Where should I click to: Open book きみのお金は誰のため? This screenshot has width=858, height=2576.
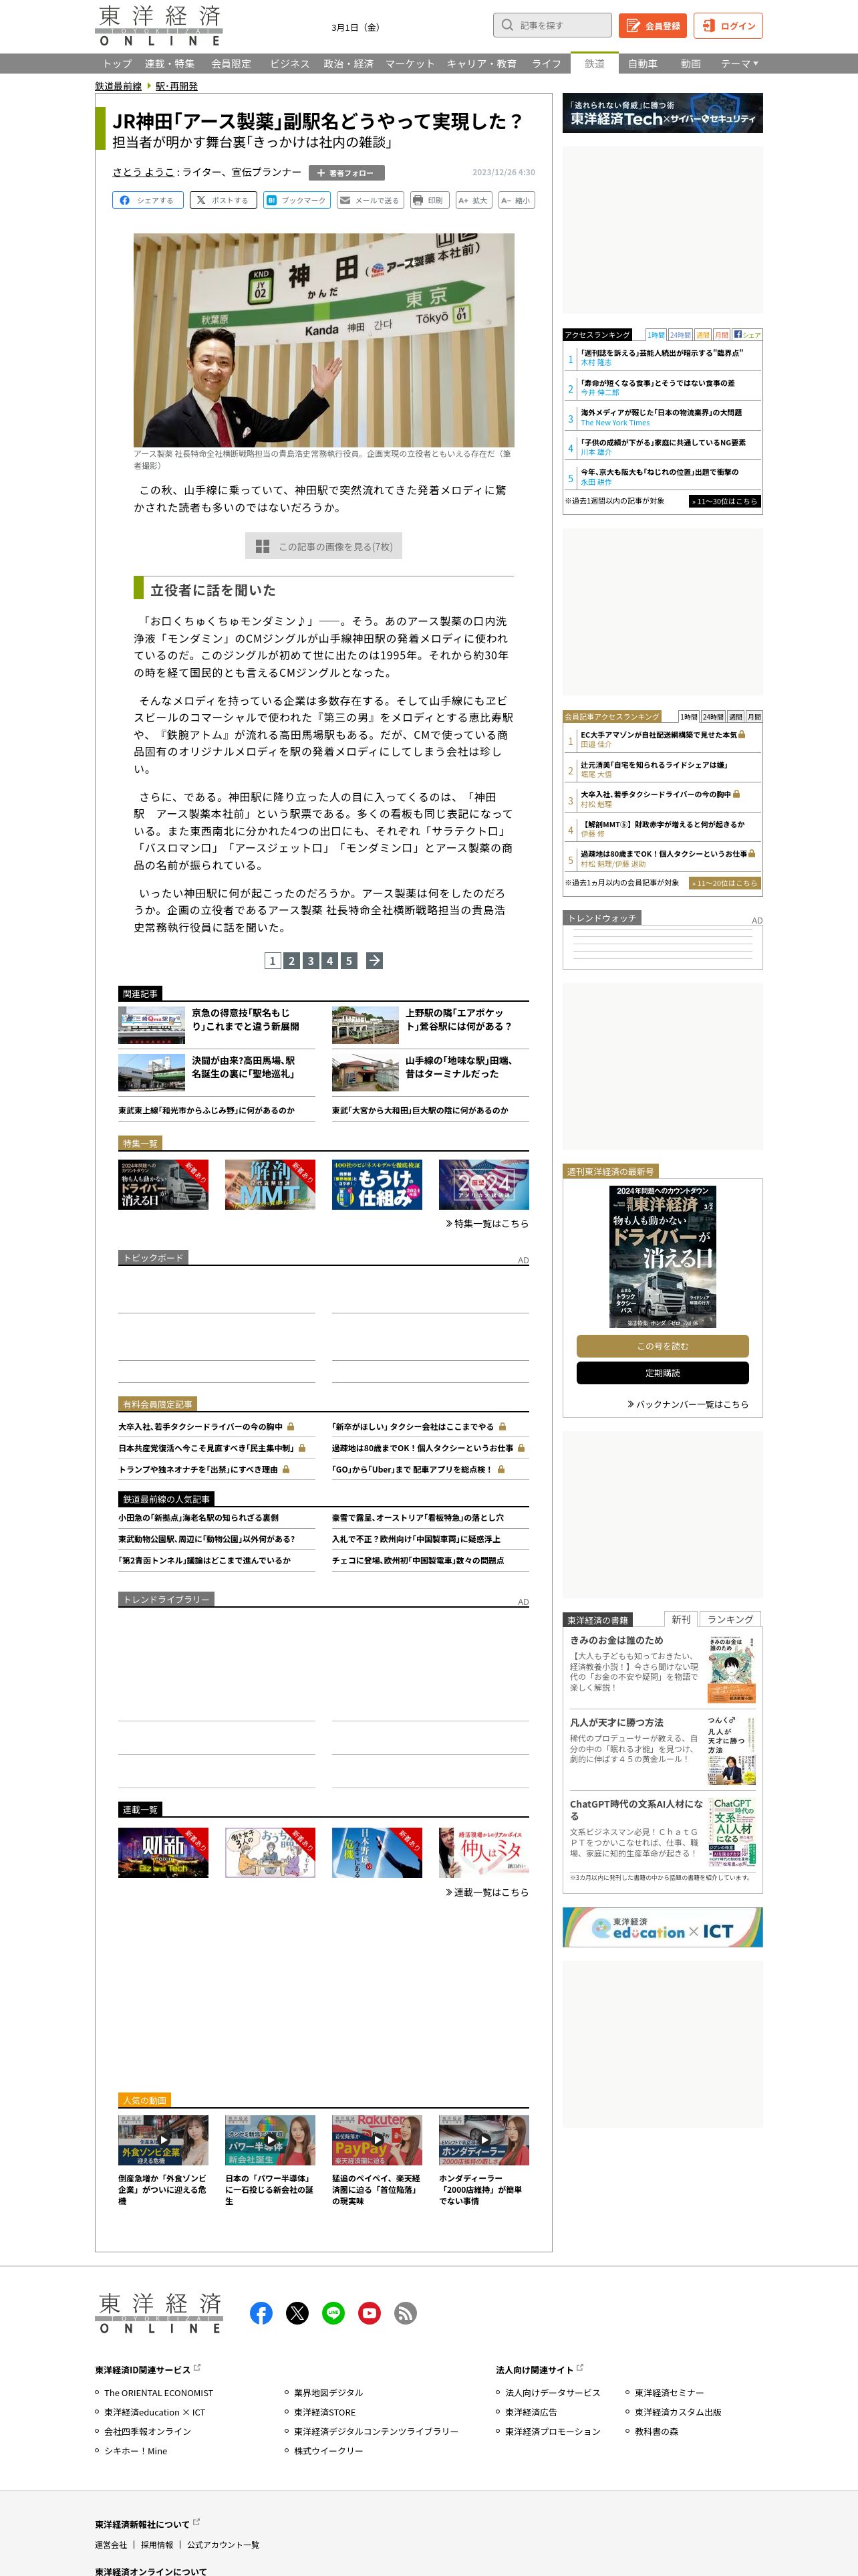pos(616,1640)
